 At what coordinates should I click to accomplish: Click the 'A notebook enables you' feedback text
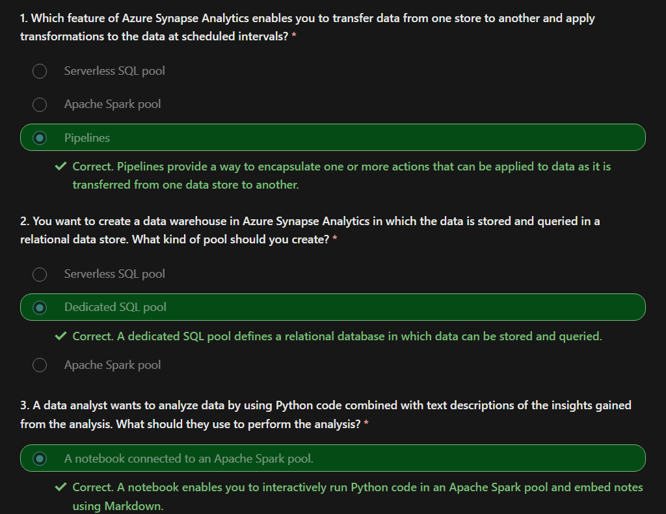point(358,496)
